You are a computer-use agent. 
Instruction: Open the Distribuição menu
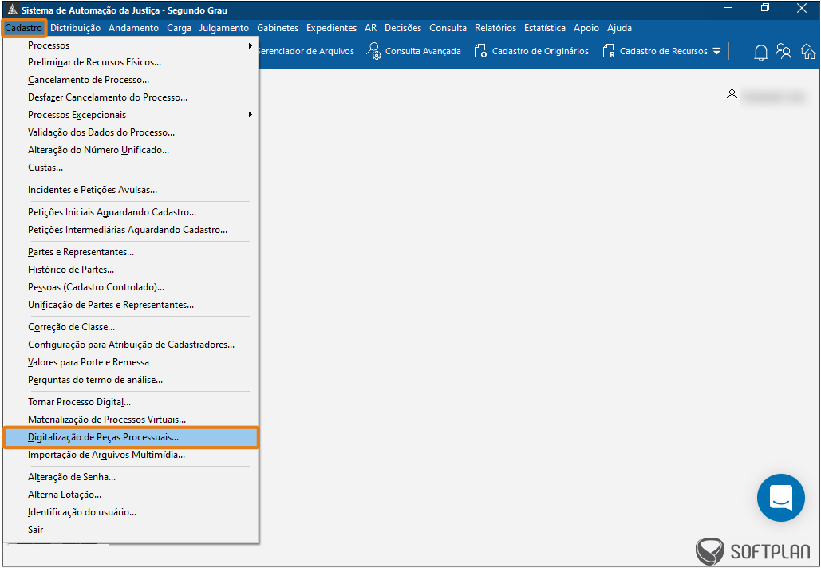[75, 28]
